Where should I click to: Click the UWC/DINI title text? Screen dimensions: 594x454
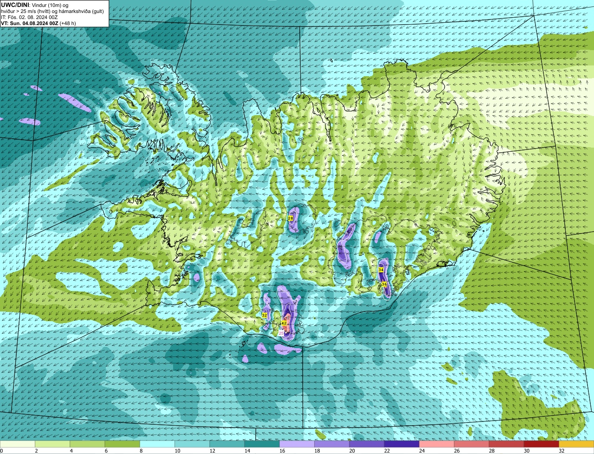(15, 5)
